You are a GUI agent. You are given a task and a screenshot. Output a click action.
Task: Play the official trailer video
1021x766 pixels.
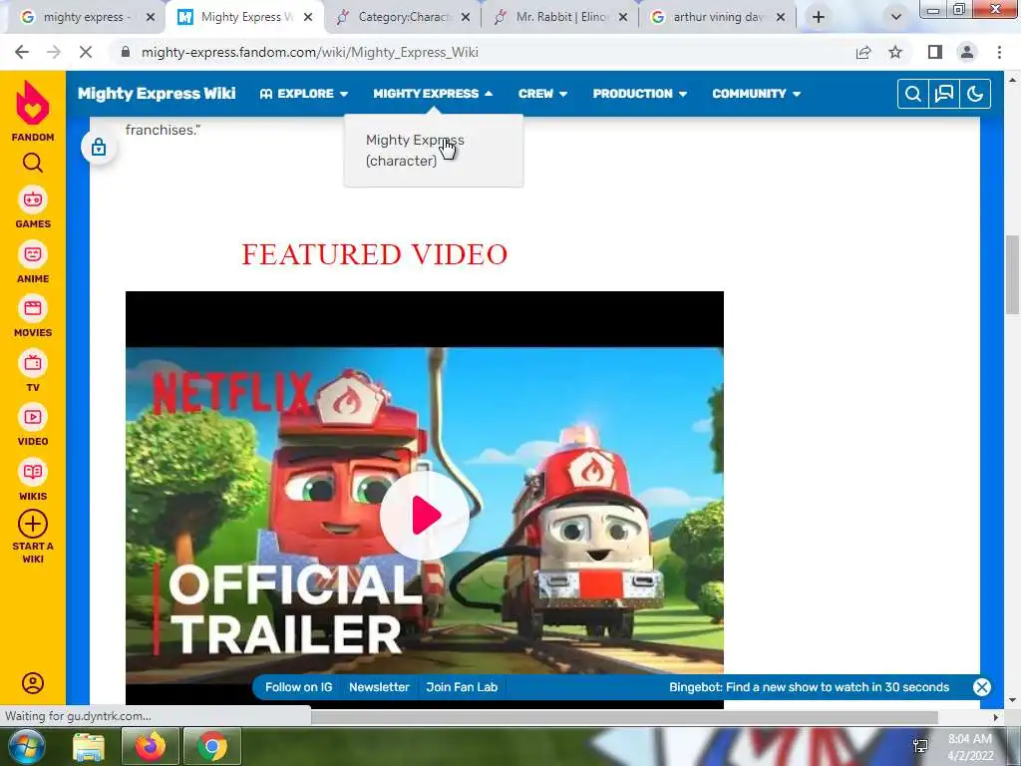click(x=425, y=515)
